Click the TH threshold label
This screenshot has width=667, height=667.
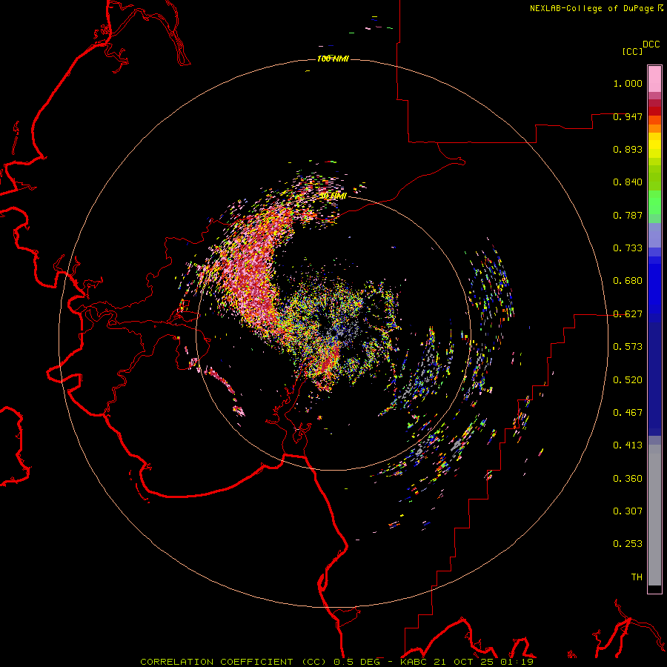(637, 577)
